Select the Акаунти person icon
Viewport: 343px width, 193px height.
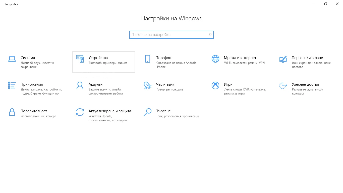[x=80, y=85]
